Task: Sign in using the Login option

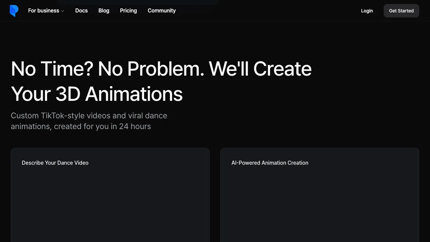Action: [x=367, y=10]
